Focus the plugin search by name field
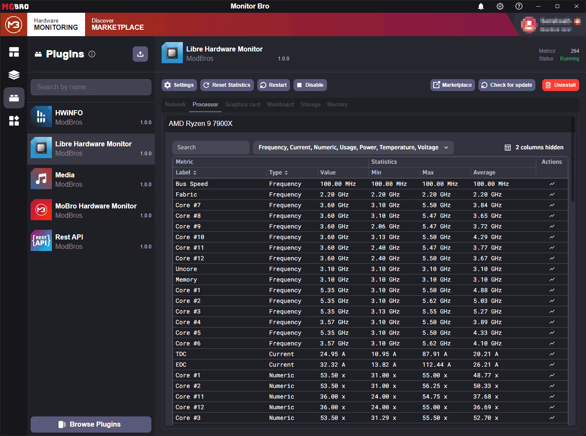The height and width of the screenshot is (436, 586). point(91,87)
